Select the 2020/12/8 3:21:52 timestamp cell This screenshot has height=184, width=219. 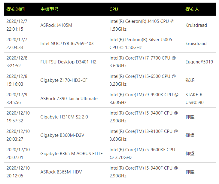pyautogui.click(x=21, y=62)
